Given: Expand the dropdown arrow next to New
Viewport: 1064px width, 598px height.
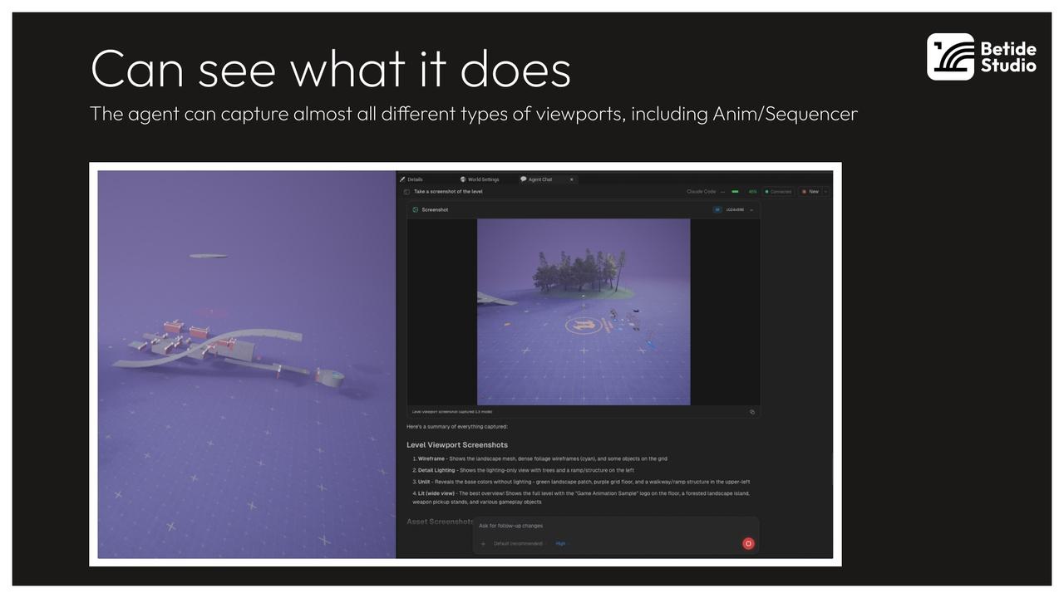Looking at the screenshot, I should point(826,192).
